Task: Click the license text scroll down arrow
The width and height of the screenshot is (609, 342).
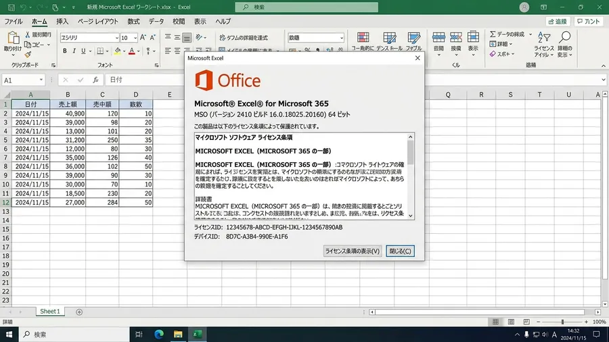Action: (x=411, y=216)
